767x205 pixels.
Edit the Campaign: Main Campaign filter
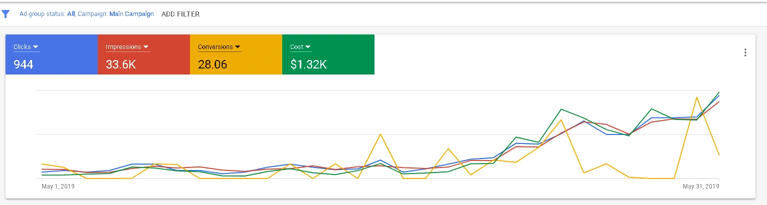coord(116,14)
